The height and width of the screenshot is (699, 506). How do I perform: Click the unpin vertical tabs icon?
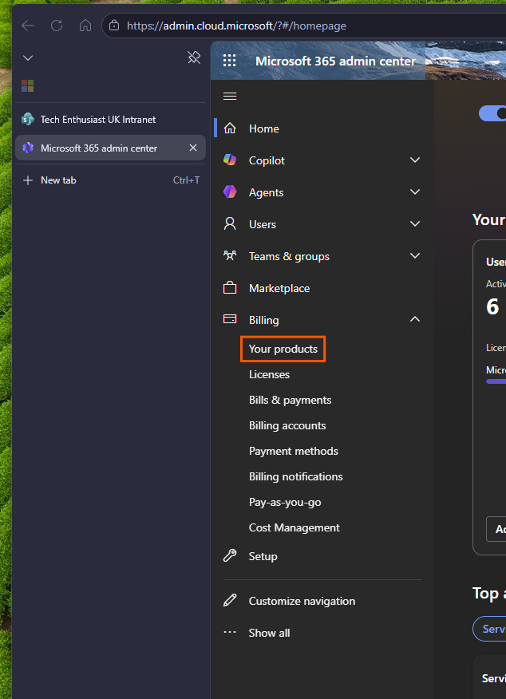coord(194,57)
